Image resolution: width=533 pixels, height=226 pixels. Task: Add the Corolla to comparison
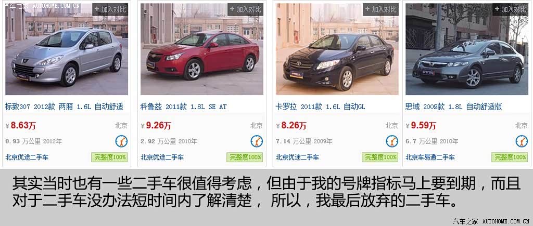(x=380, y=9)
